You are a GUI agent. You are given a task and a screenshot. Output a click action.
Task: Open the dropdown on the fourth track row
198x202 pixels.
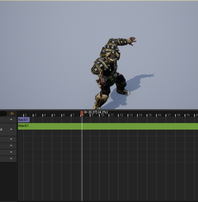[x=11, y=146]
